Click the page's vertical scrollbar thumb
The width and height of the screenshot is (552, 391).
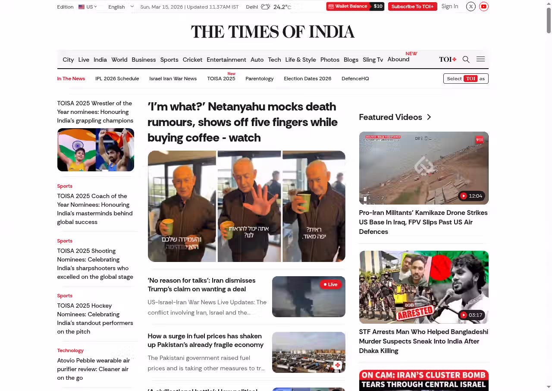pos(549,19)
